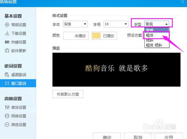Go to 软件更新 page
187x139 pixels.
pos(19,51)
